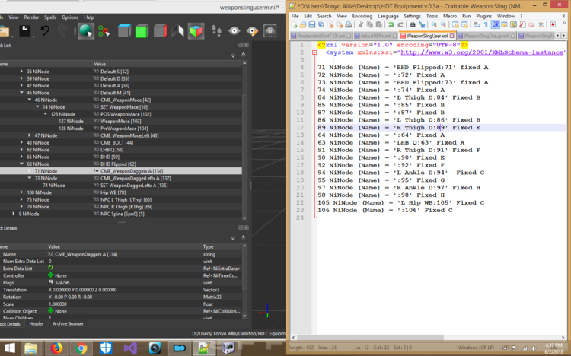Click the Translation vector value field
571x356 pixels.
[x=125, y=290]
